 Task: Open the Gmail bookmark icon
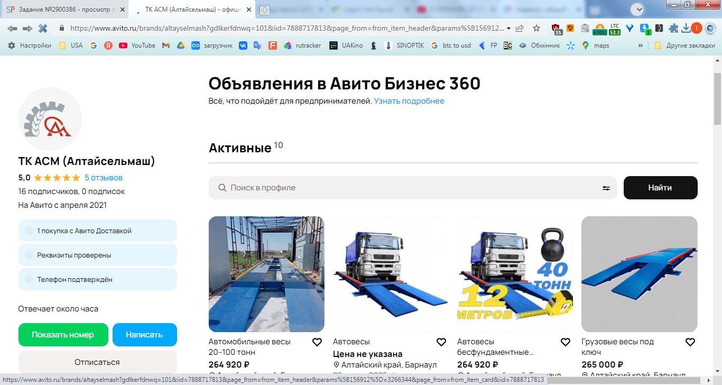(x=165, y=45)
